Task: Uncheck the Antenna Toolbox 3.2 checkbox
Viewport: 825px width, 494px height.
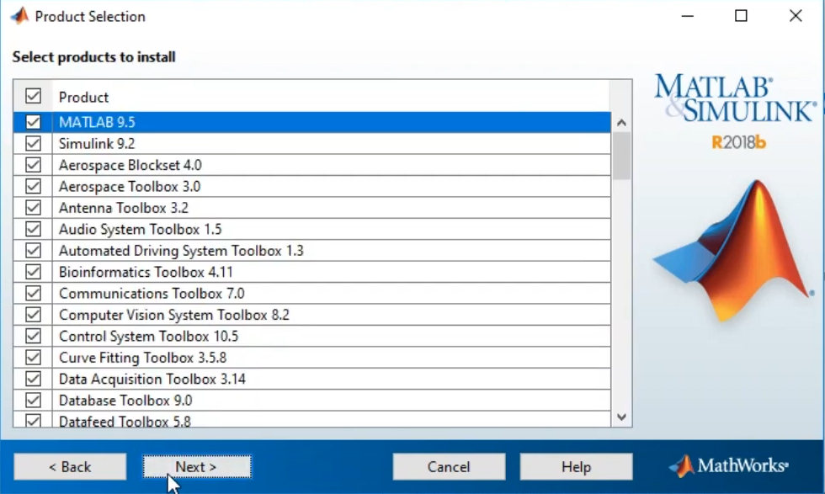Action: click(33, 208)
